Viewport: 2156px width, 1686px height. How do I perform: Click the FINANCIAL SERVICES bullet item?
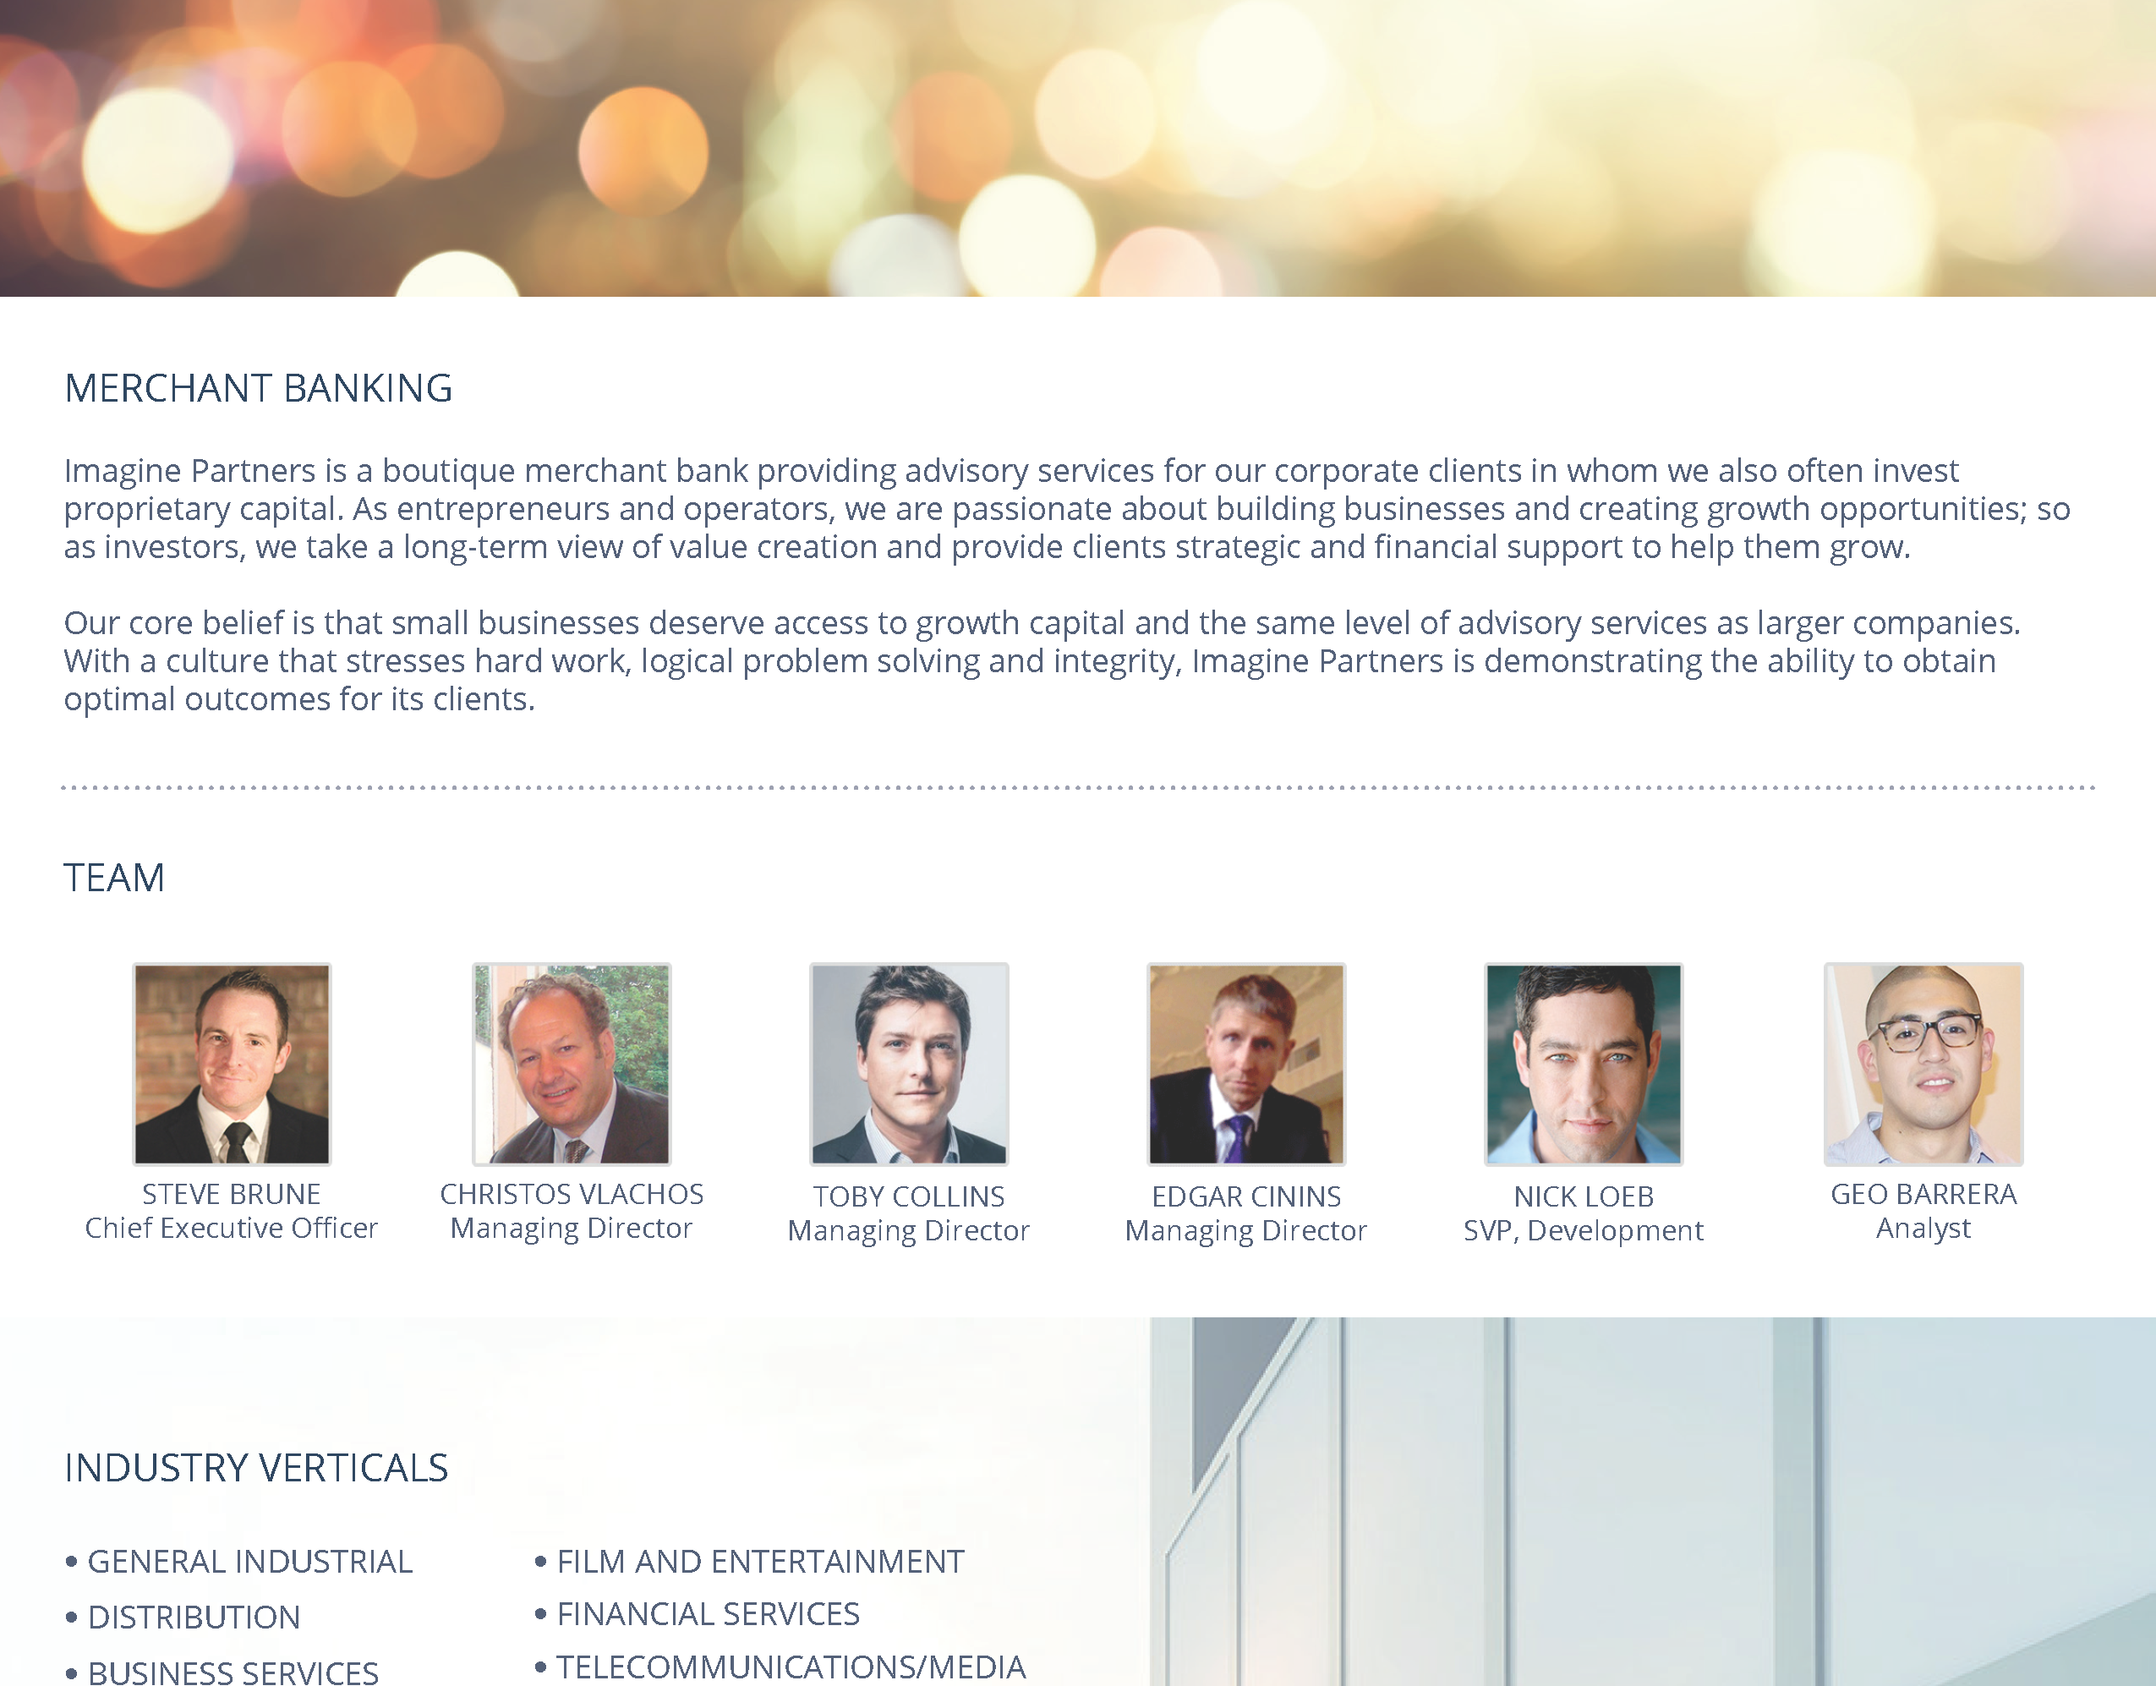pyautogui.click(x=697, y=1614)
